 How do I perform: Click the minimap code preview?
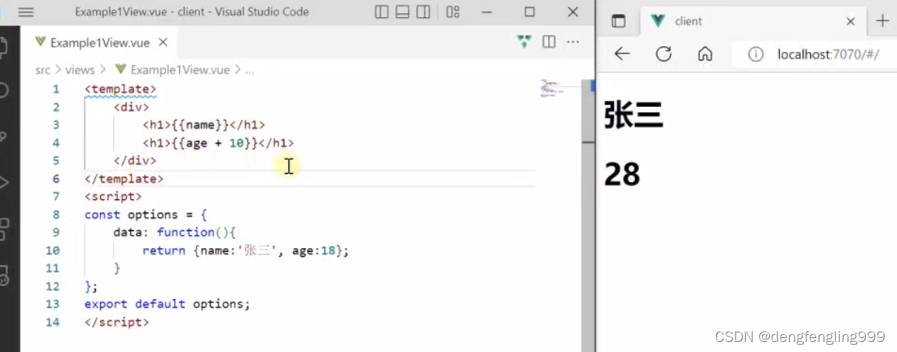(552, 88)
